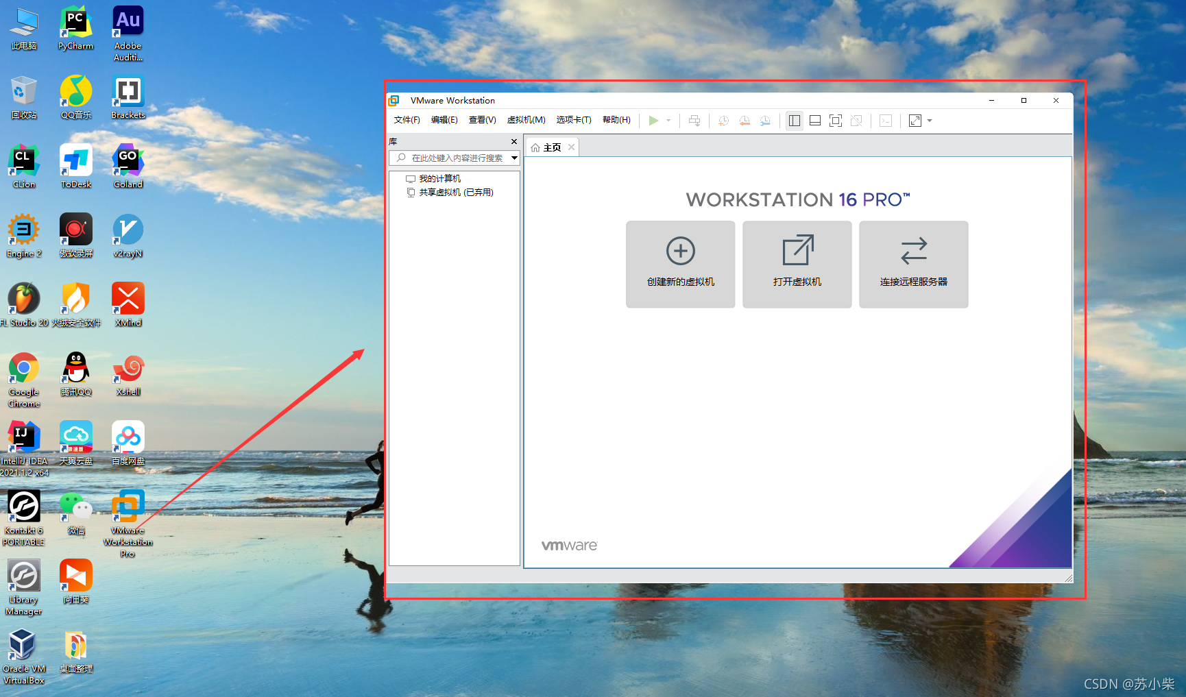Image resolution: width=1186 pixels, height=697 pixels.
Task: Click the console view toolbar icon
Action: 886,121
